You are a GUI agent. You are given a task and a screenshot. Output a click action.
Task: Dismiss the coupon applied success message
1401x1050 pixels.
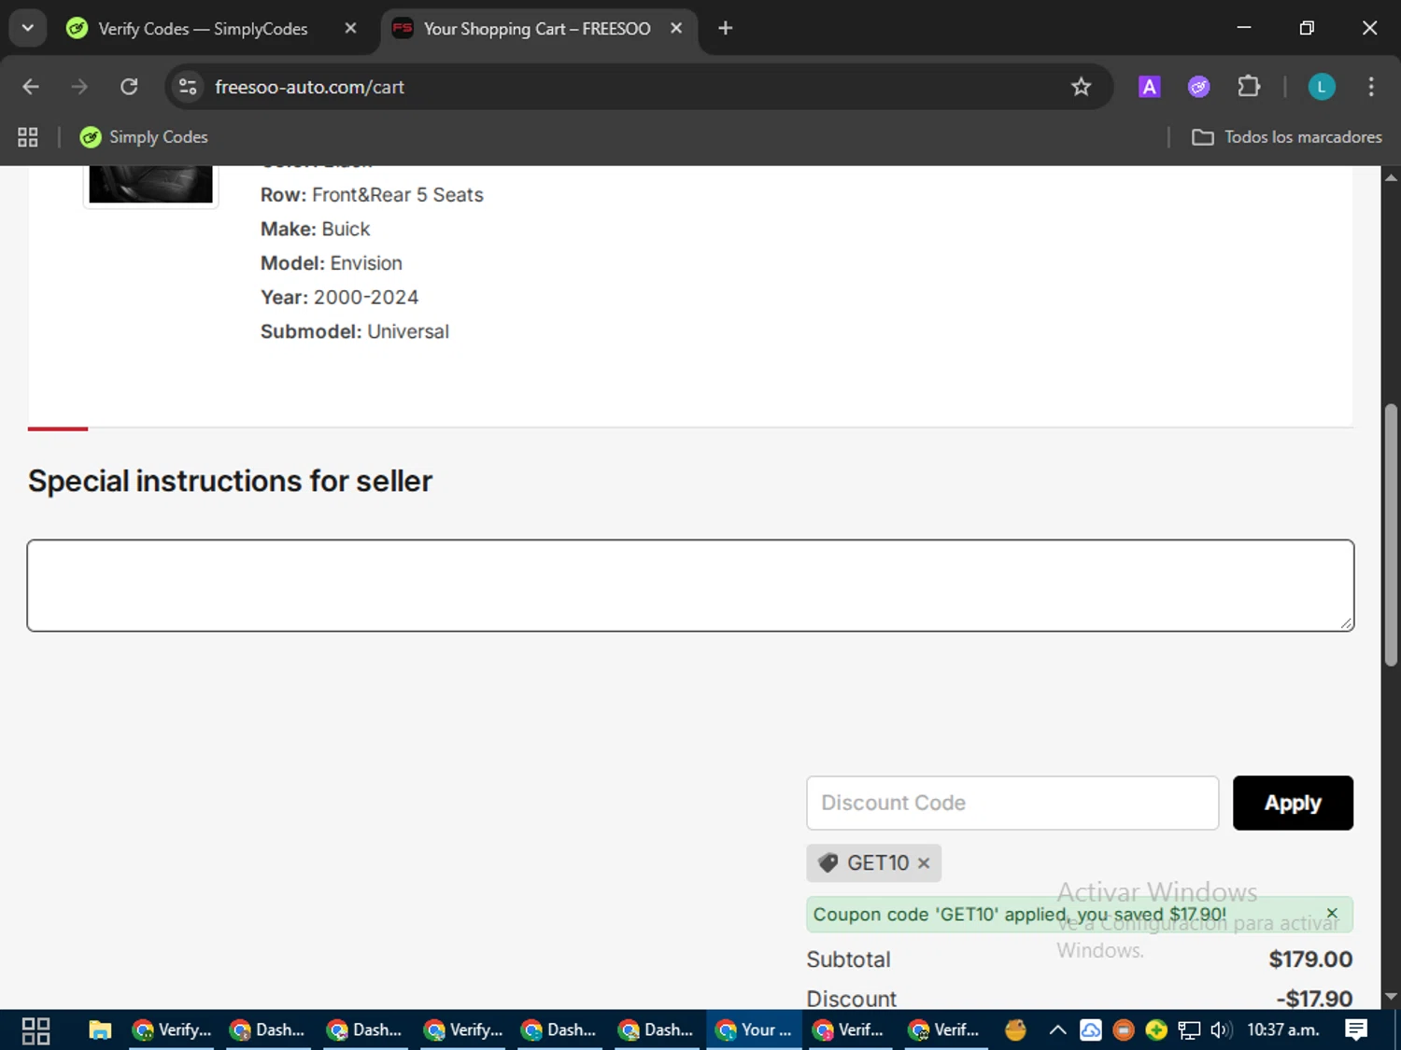point(1332,914)
